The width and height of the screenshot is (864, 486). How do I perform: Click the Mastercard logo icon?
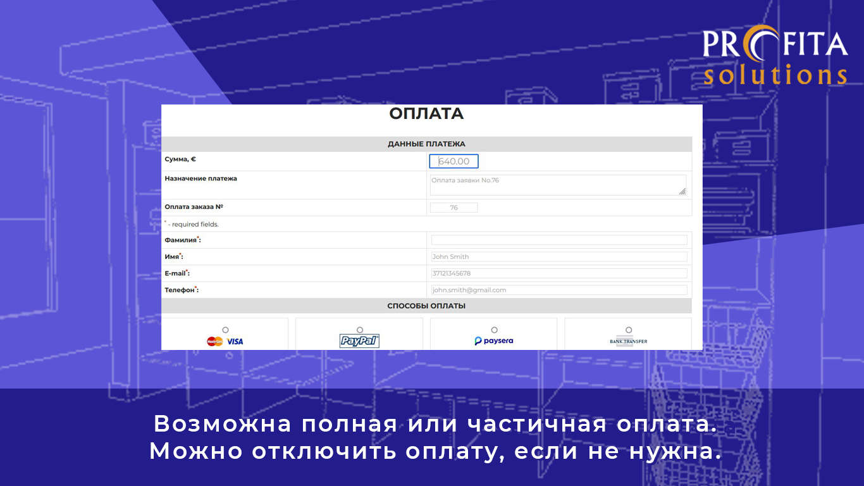[215, 342]
